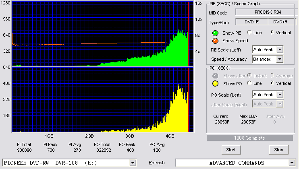Expand the PIONEER DVD-RW drive selector
Image resolution: width=299 pixels, height=169 pixels.
tap(133, 163)
